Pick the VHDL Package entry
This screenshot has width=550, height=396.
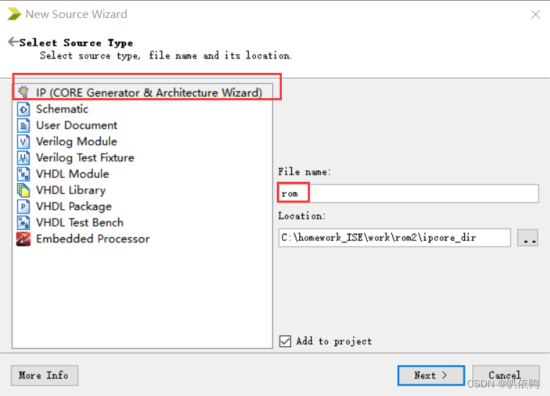(x=74, y=206)
